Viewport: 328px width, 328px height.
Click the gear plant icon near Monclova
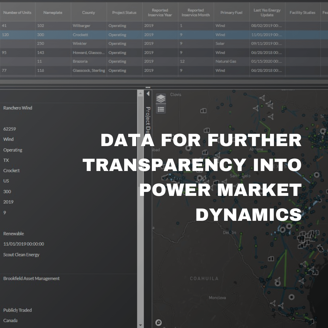(291, 297)
